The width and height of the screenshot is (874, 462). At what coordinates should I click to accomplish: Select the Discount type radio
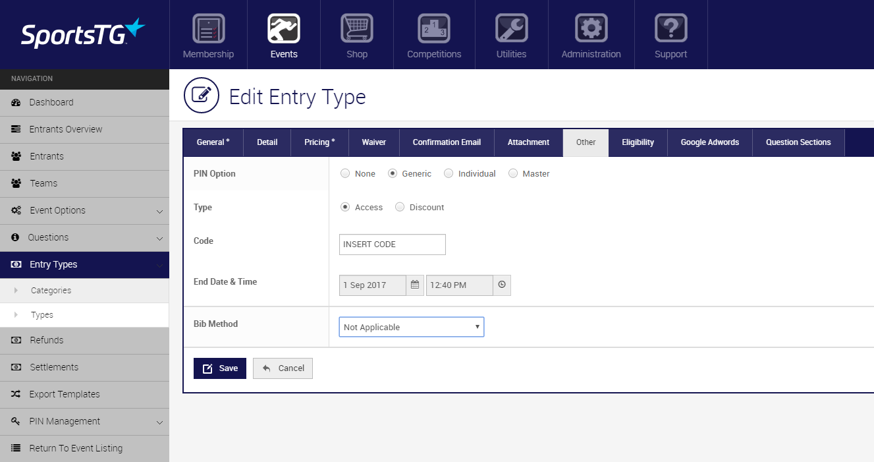tap(400, 207)
